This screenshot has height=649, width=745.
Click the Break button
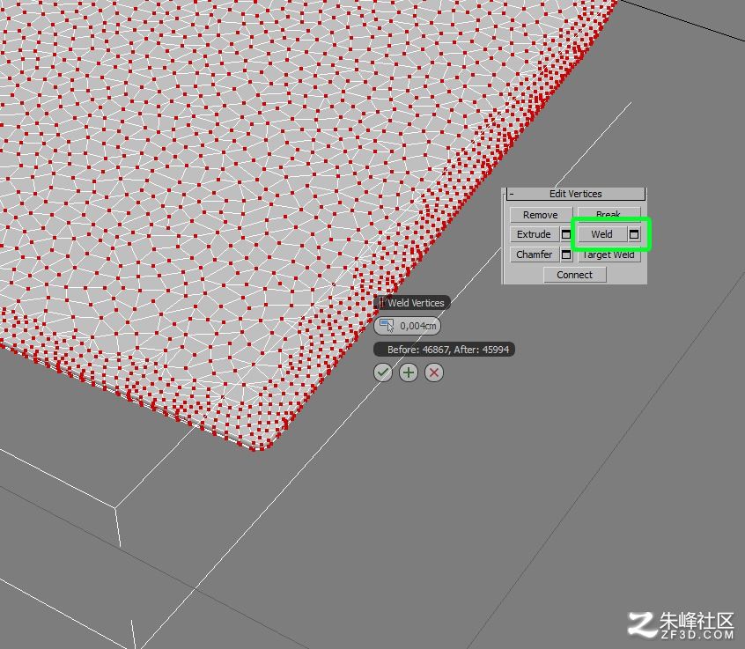point(609,213)
